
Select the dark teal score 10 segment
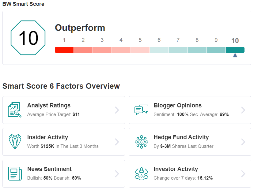coord(235,50)
